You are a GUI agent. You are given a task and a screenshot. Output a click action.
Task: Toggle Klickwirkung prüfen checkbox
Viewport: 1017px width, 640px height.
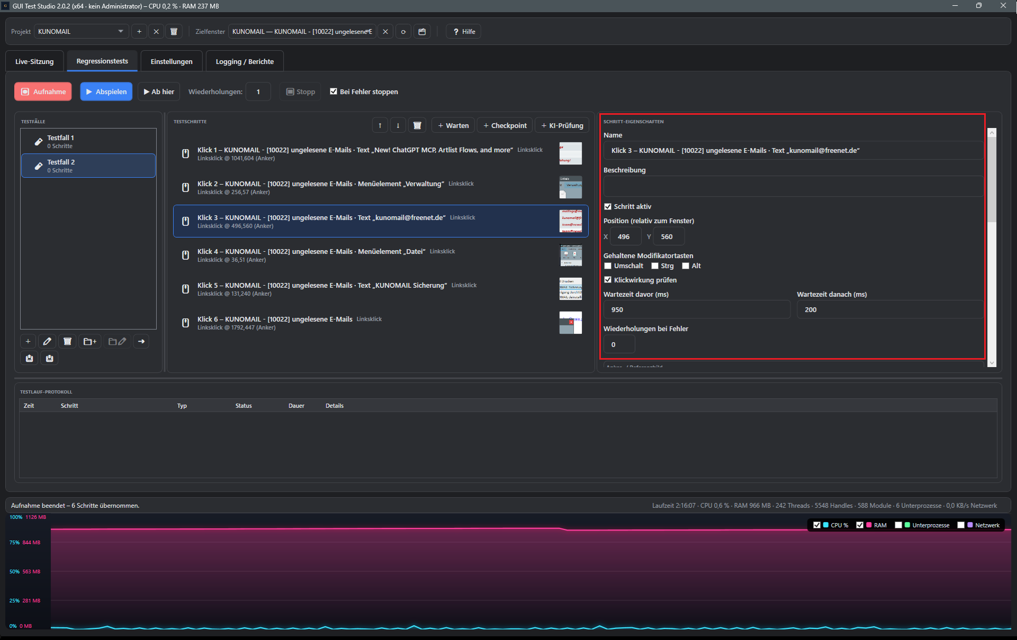point(608,280)
